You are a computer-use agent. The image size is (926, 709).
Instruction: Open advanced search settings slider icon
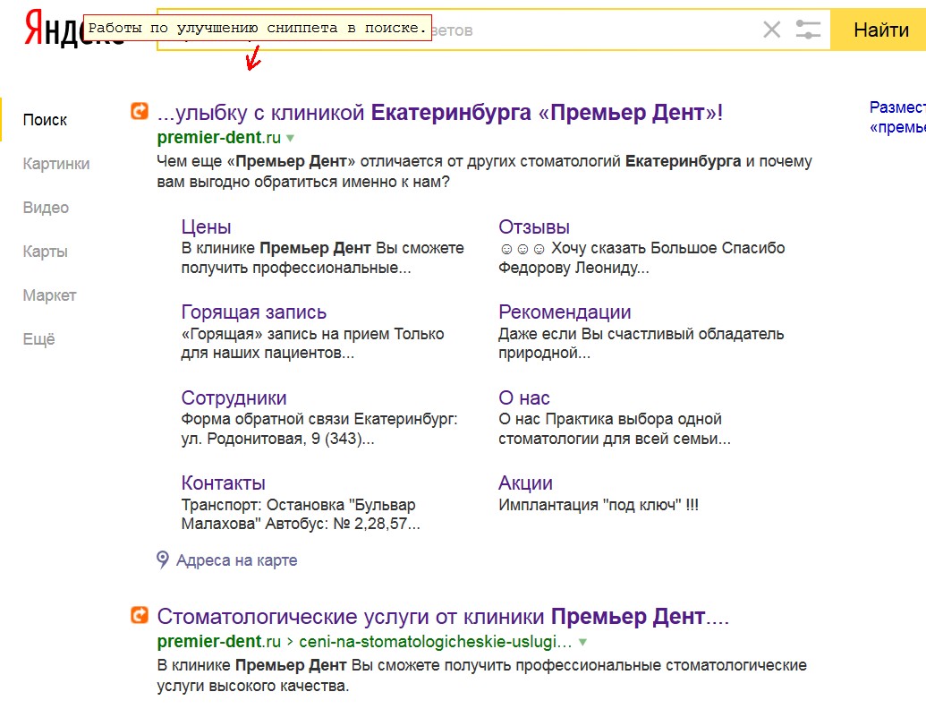tap(808, 29)
